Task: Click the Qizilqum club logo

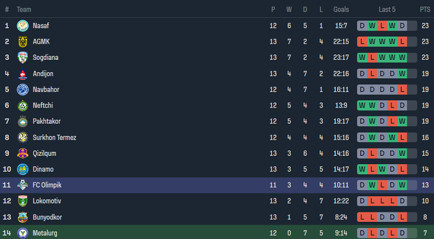Action: (x=23, y=154)
